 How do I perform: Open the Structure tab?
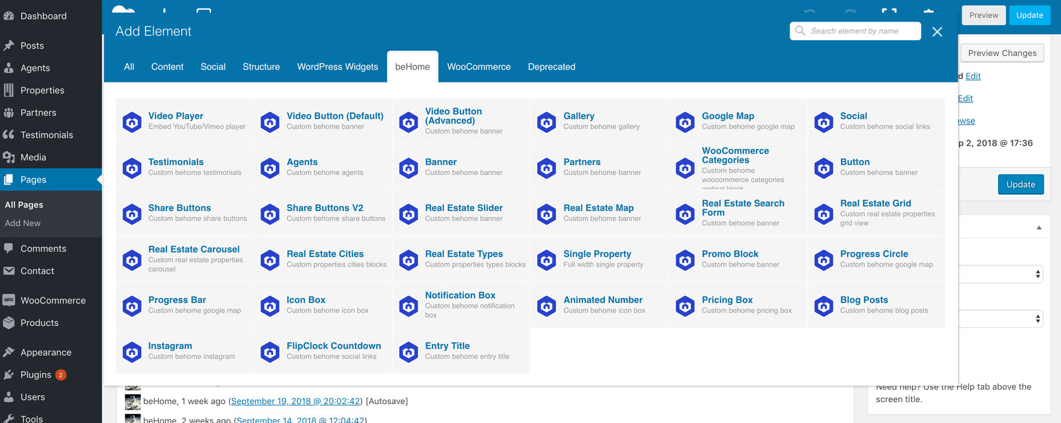tap(261, 66)
